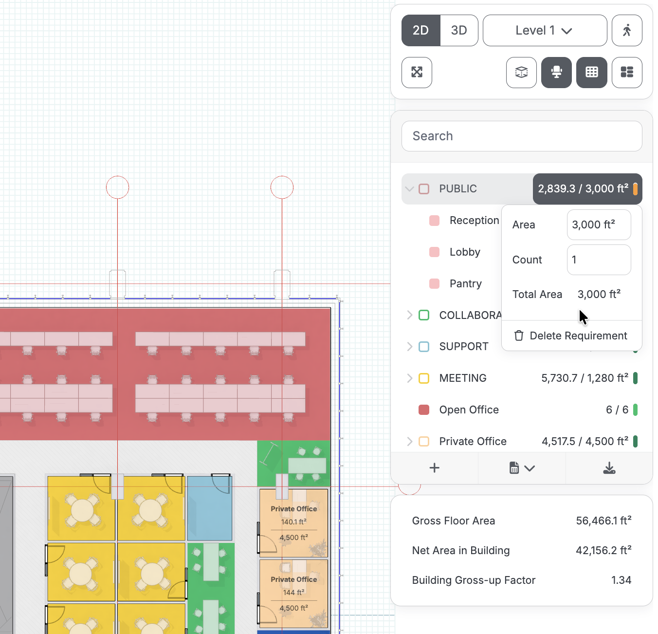This screenshot has width=658, height=634.
Task: Switch to 3D view tab
Action: click(459, 30)
